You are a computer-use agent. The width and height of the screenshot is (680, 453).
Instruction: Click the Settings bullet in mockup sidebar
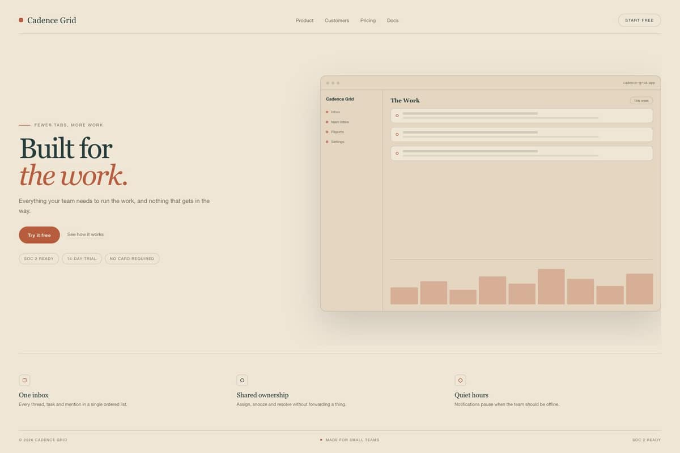click(327, 142)
